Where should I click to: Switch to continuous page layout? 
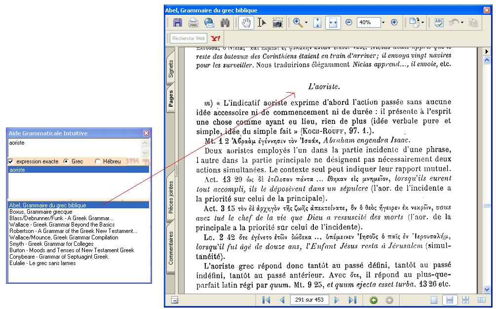450,300
